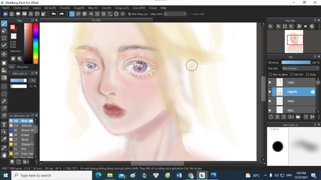The height and width of the screenshot is (180, 321).
Task: Click the transparent color swatch
Action: tap(13, 36)
